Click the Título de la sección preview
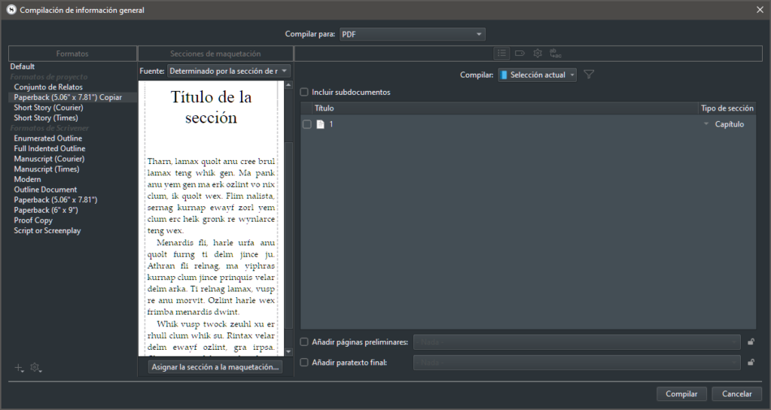 pos(211,107)
